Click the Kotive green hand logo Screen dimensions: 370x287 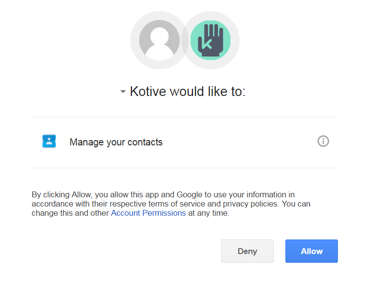click(x=211, y=40)
